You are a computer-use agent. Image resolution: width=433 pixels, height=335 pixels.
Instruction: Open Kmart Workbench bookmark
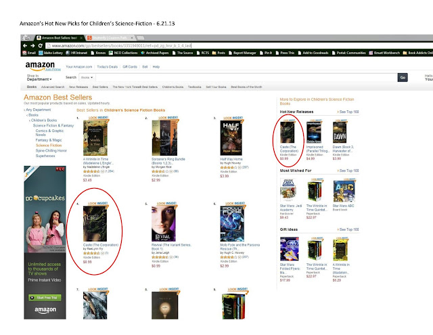384,53
